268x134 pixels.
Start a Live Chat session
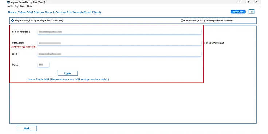pos(238,12)
